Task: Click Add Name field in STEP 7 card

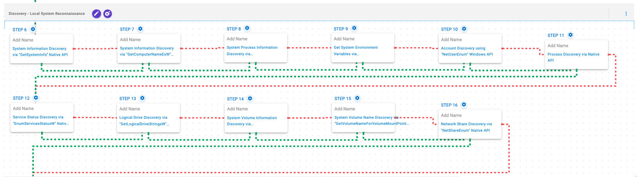Action: click(130, 40)
